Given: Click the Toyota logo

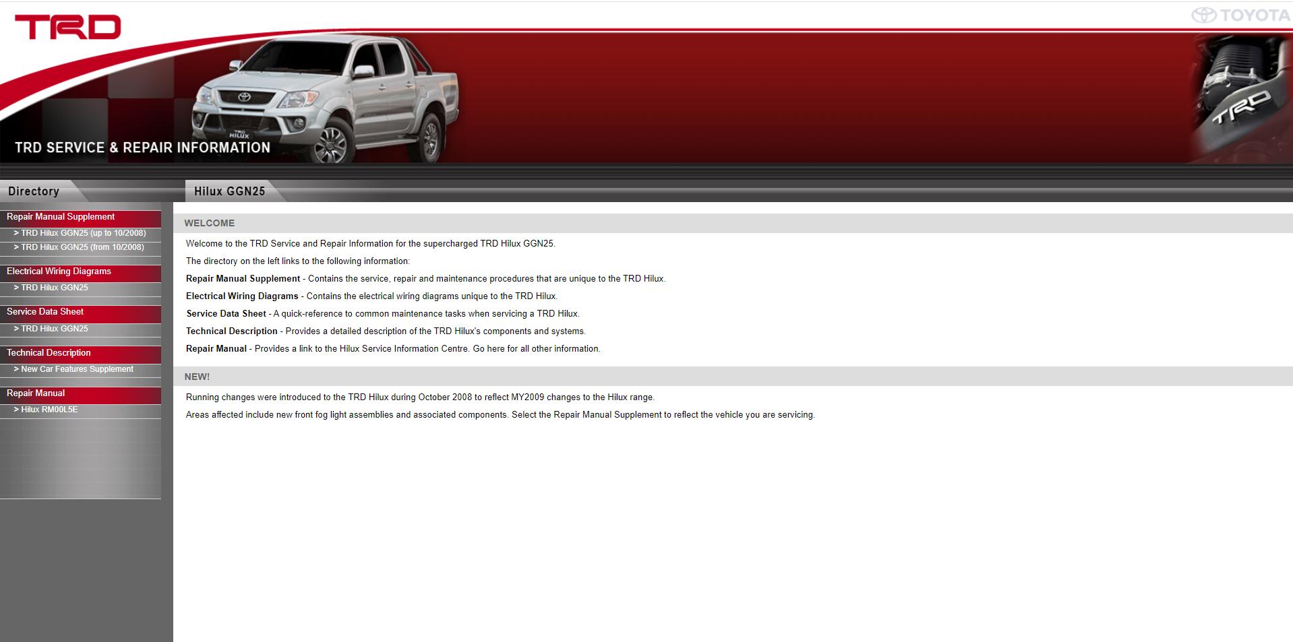Looking at the screenshot, I should pos(1240,15).
